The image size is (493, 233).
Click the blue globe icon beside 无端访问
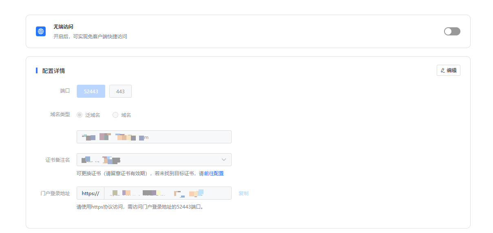click(x=41, y=31)
